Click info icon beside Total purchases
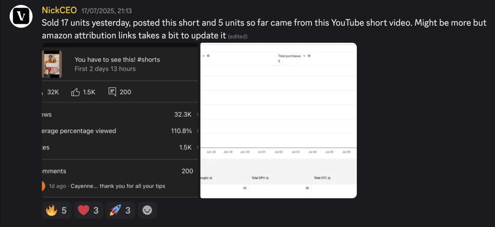Screen dimensions: 495x227 [309, 56]
